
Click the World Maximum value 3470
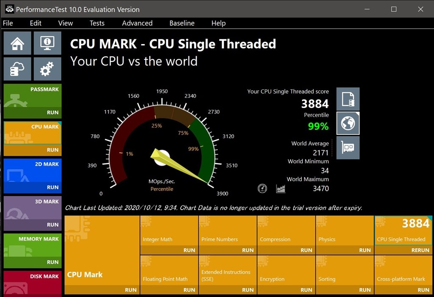321,189
